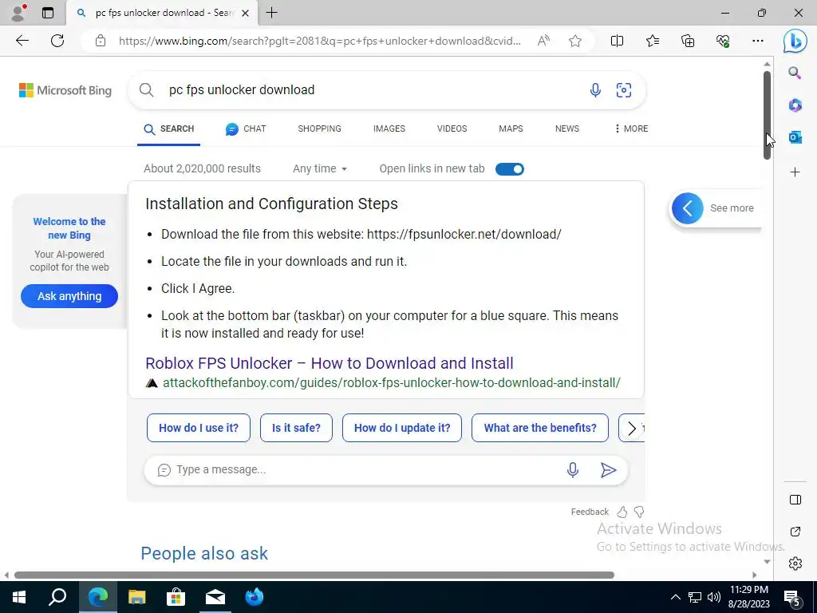
Task: Open Edge Settings and more menu
Action: [758, 41]
